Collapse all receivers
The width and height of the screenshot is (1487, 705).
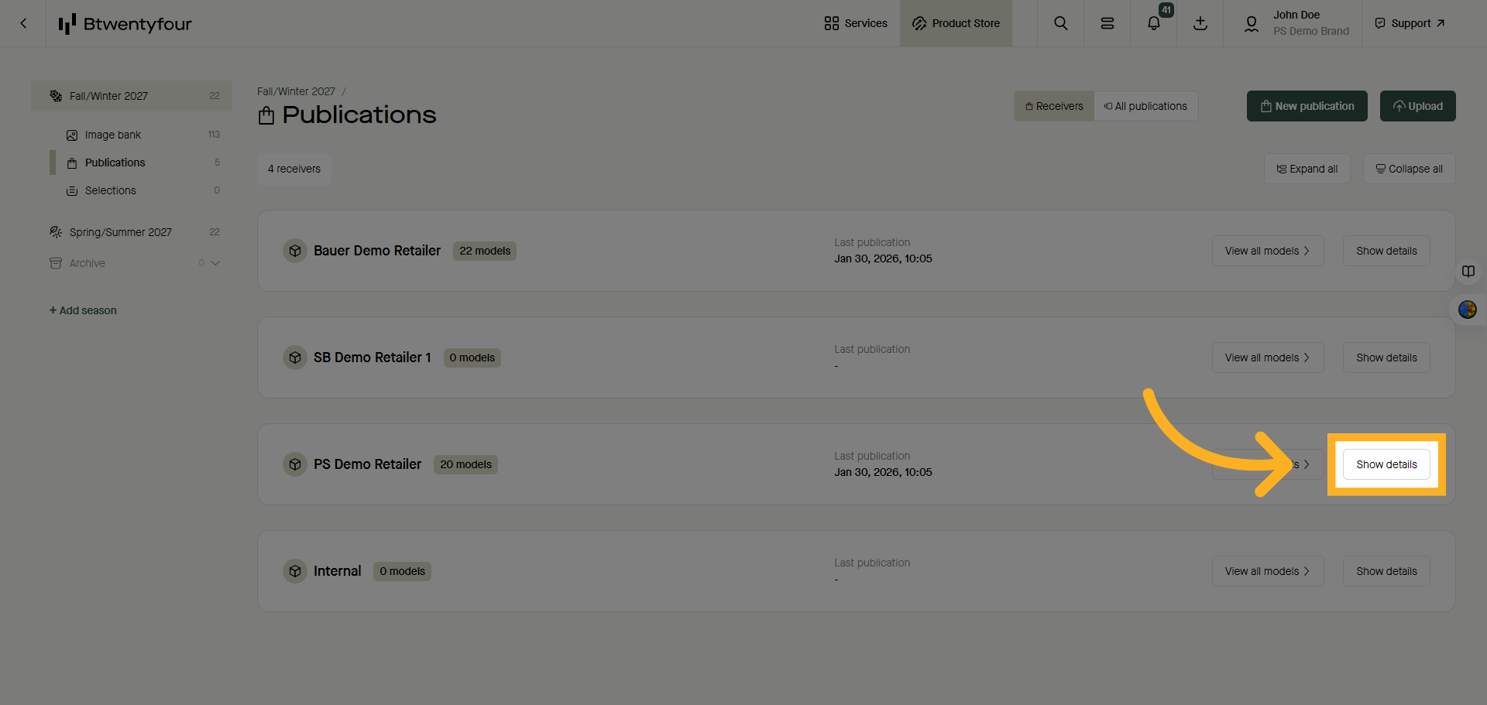tap(1409, 169)
